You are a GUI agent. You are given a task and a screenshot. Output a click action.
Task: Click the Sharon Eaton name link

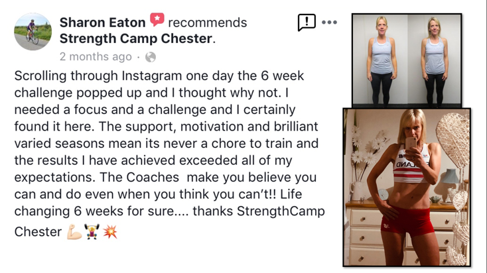[102, 23]
